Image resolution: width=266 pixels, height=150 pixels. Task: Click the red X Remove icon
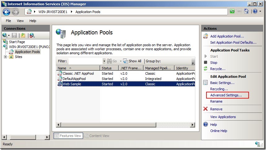point(206,109)
